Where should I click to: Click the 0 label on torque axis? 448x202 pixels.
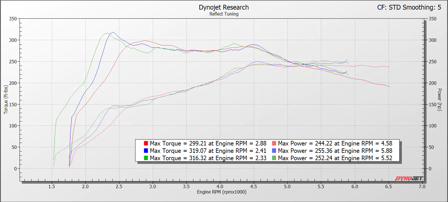pyautogui.click(x=16, y=169)
